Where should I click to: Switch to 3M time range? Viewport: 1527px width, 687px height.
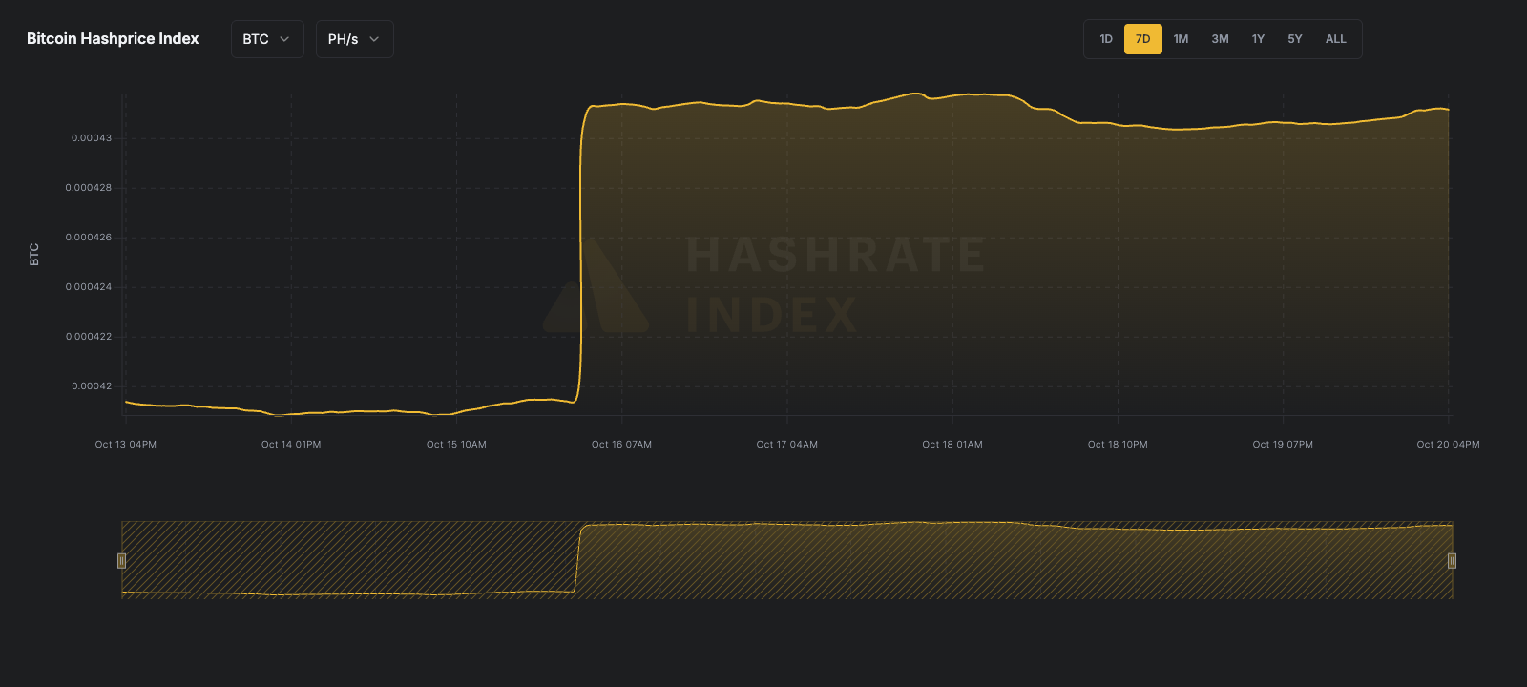(1220, 39)
